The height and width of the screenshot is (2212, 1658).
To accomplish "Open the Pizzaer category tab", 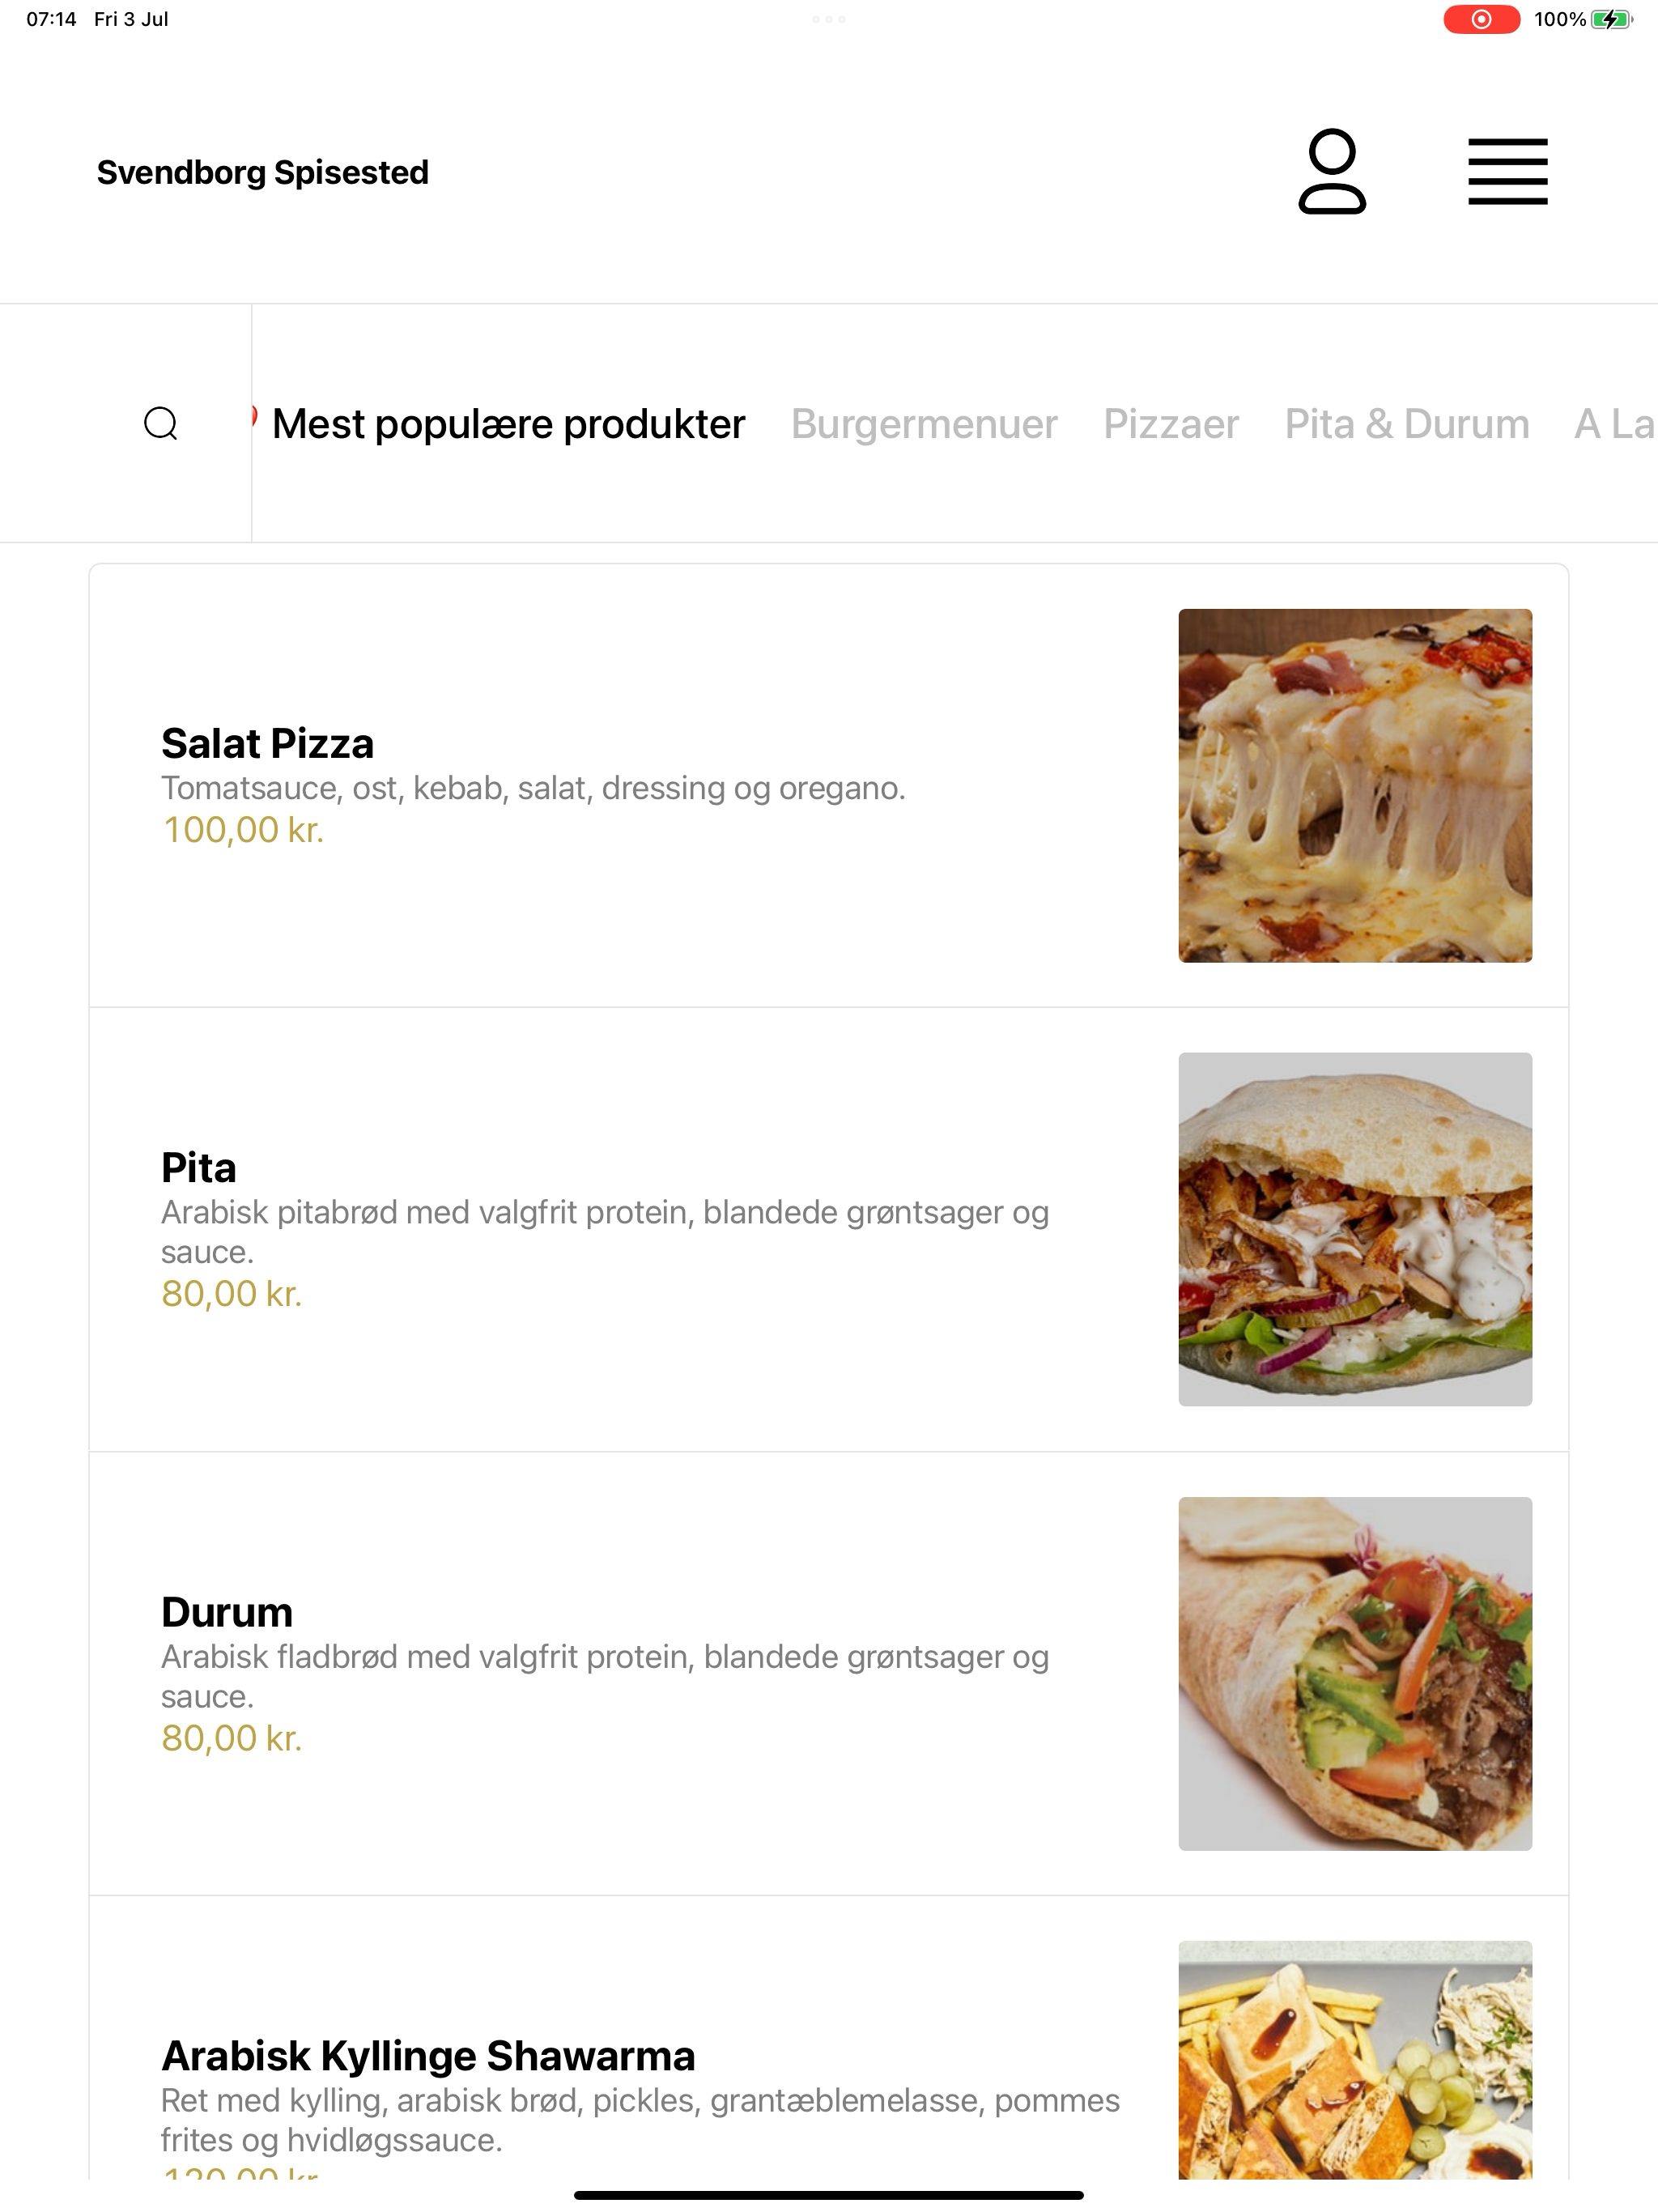I will tap(1171, 424).
